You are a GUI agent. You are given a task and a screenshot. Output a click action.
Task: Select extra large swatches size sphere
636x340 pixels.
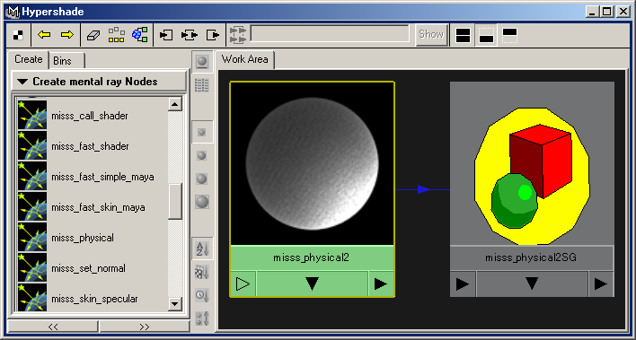point(201,202)
